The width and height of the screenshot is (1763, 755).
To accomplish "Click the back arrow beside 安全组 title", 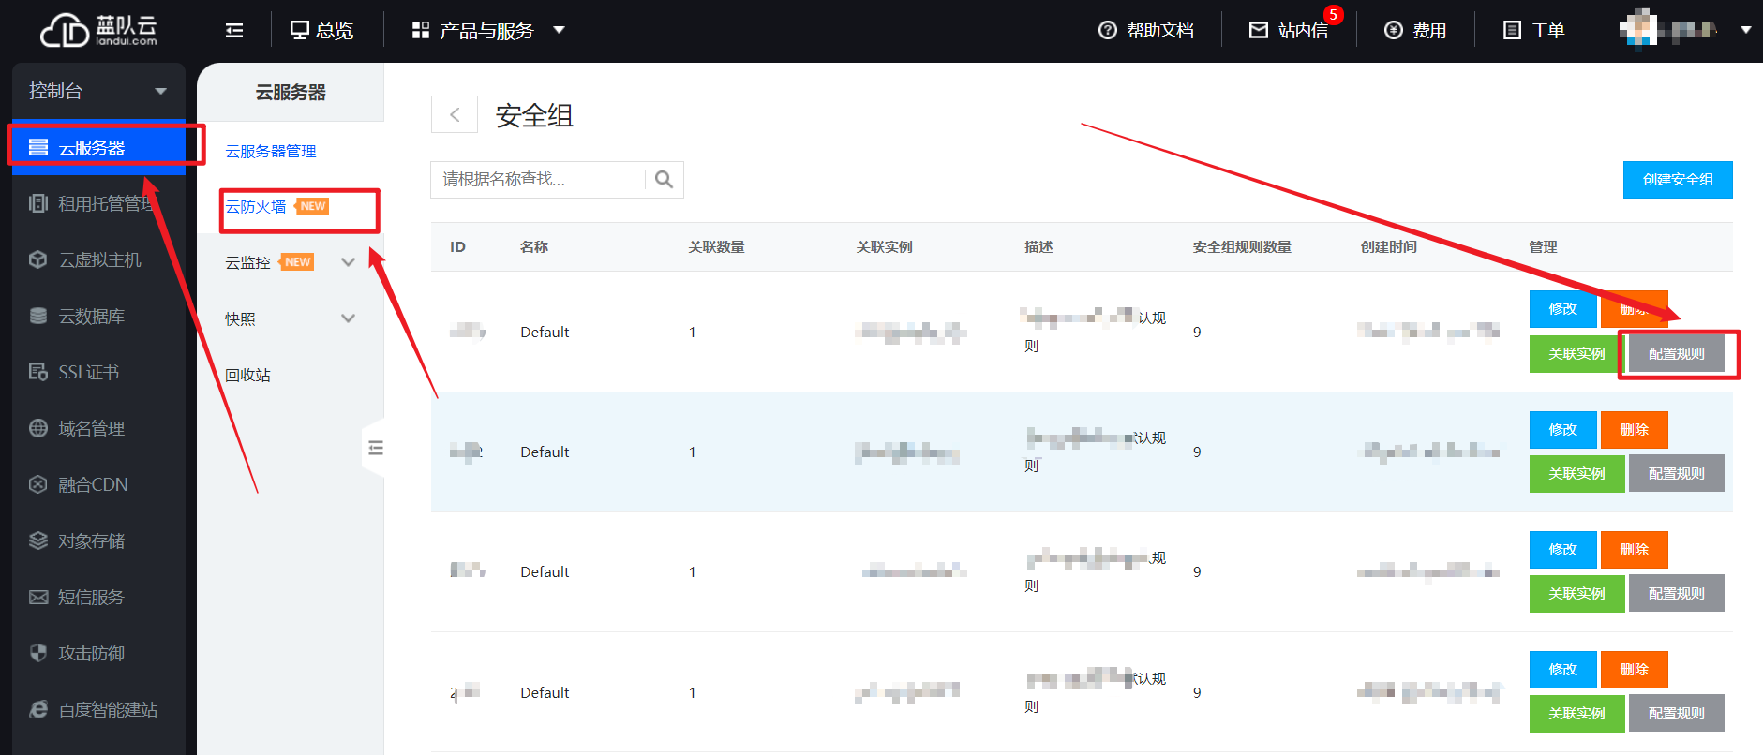I will click(455, 115).
